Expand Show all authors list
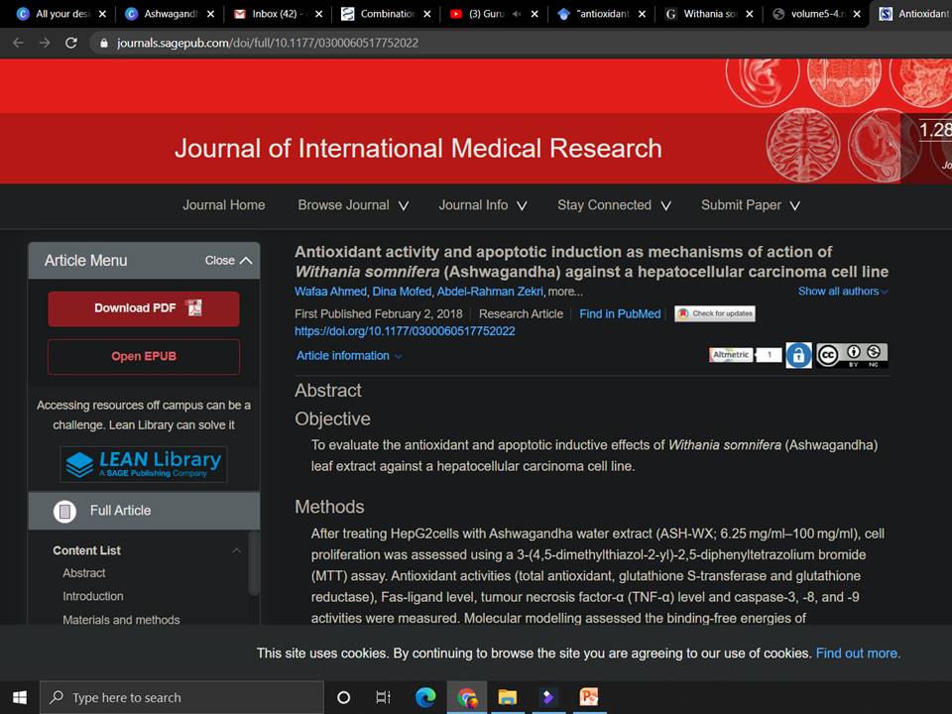 tap(843, 292)
